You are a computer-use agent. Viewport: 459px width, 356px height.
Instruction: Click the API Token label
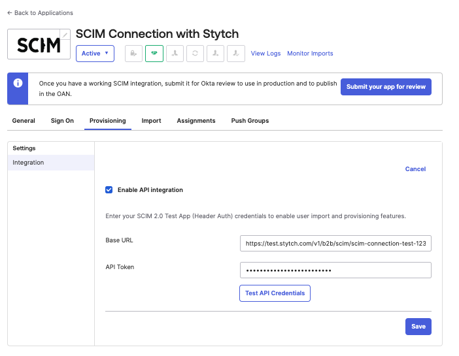pos(120,267)
